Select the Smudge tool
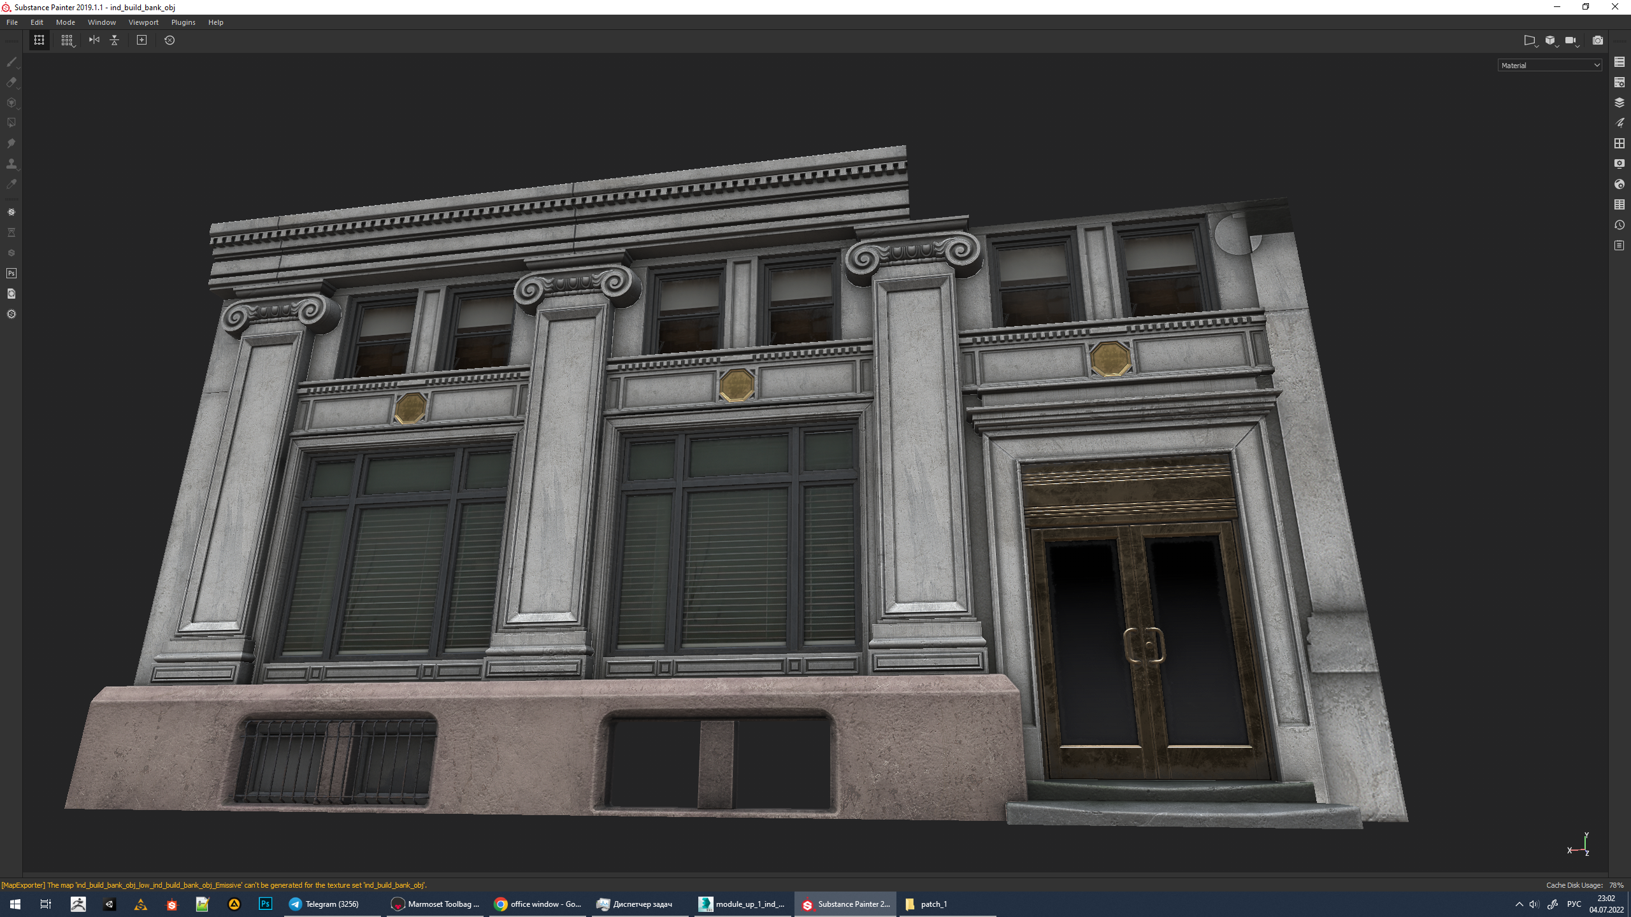 (11, 143)
